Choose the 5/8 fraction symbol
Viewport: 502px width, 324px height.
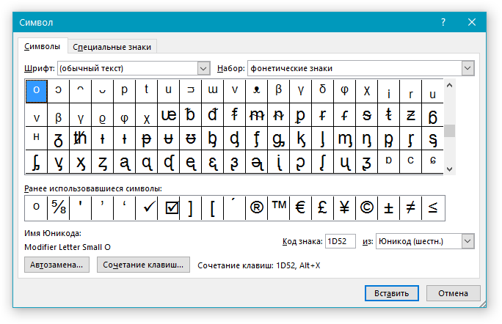[58, 208]
